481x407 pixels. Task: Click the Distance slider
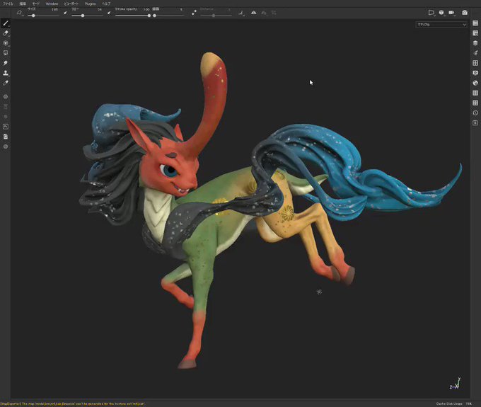point(216,16)
